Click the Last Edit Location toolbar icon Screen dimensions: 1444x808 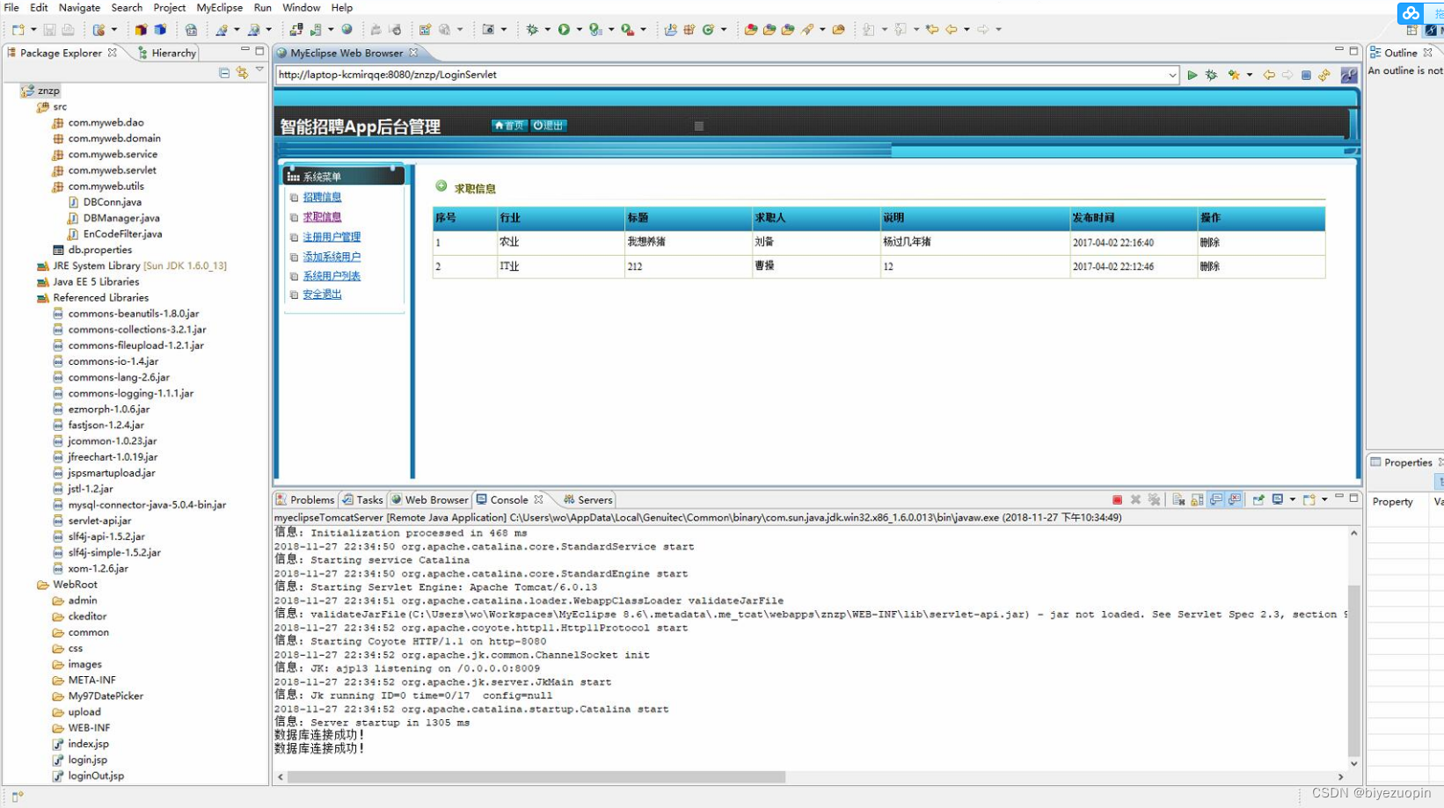[932, 29]
